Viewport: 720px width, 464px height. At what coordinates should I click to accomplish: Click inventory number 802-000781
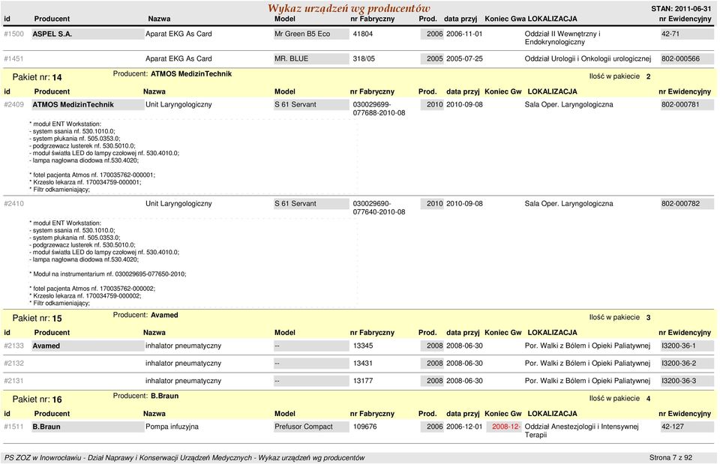[687, 105]
